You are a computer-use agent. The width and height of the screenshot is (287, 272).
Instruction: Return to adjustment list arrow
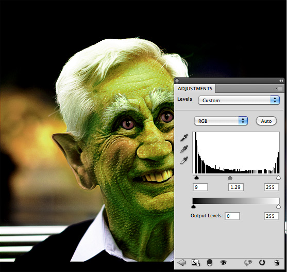pos(181,263)
